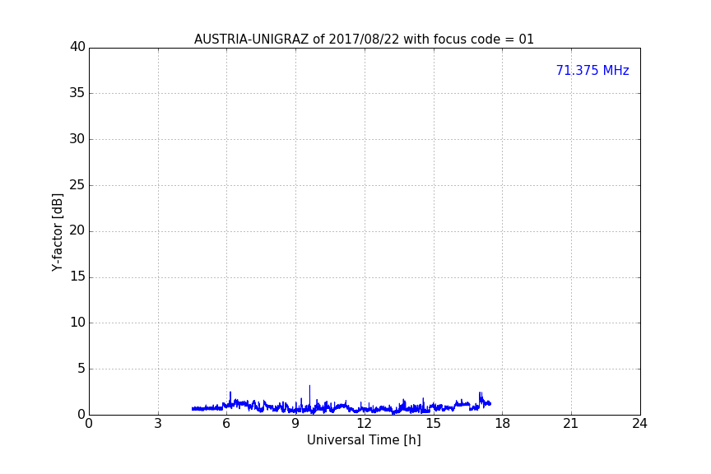Image resolution: width=711 pixels, height=474 pixels.
Task: Click the y-axis tick label "20"
Action: [x=77, y=230]
